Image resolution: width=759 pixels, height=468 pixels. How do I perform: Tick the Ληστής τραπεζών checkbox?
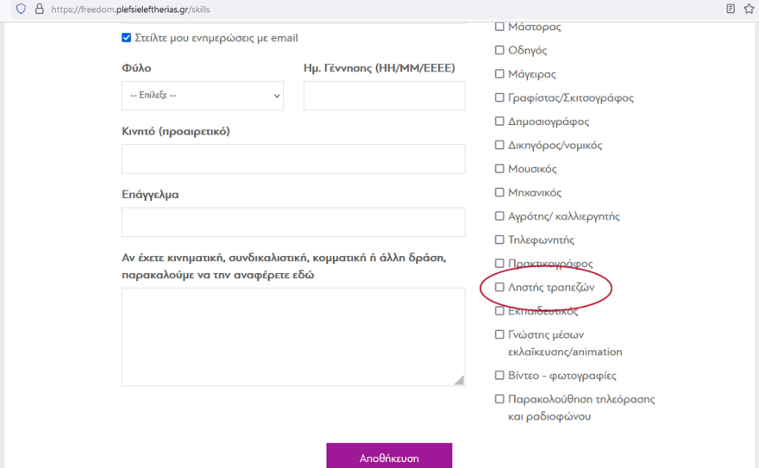click(x=499, y=287)
